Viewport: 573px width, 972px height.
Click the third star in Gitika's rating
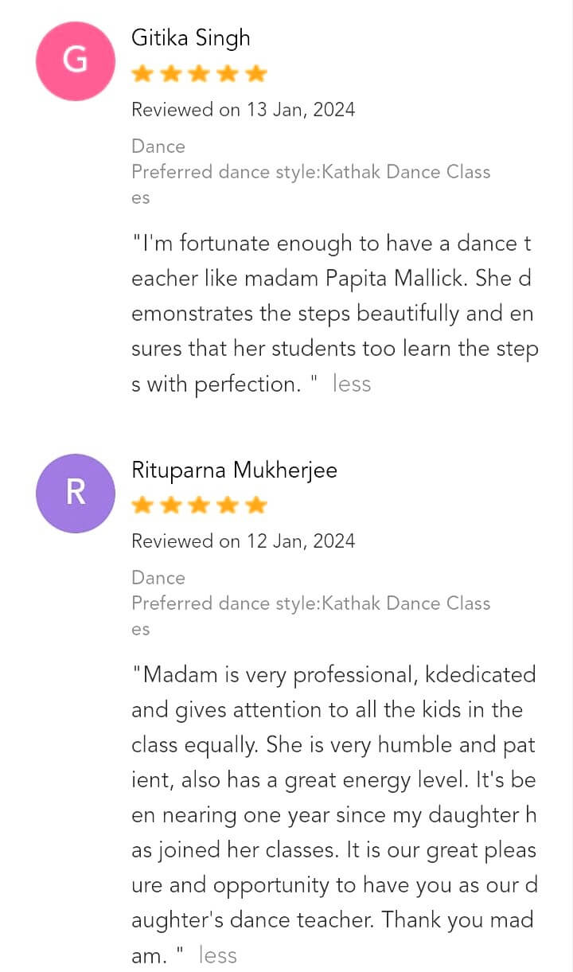pyautogui.click(x=199, y=74)
